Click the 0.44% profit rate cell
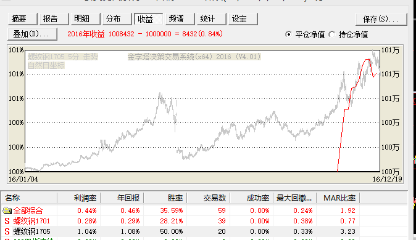This screenshot has height=240, width=416. (x=87, y=210)
